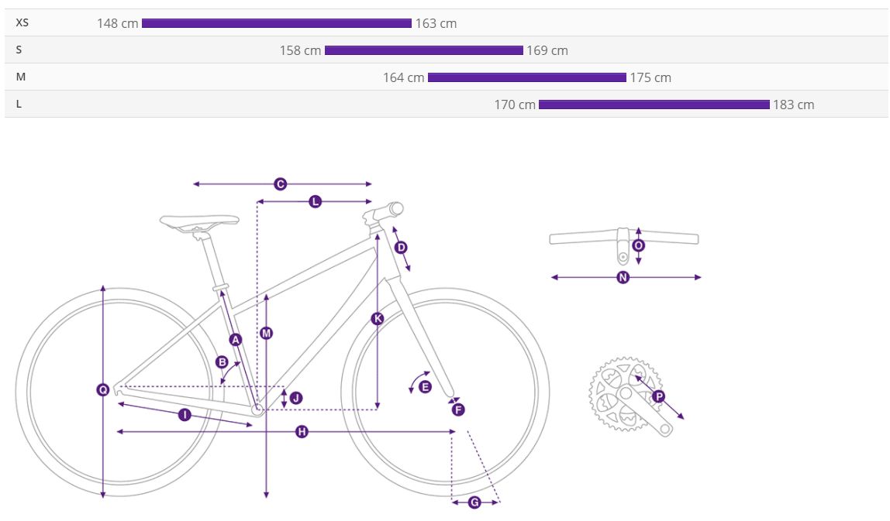
Task: Click the S size purple height bar
Action: [424, 50]
